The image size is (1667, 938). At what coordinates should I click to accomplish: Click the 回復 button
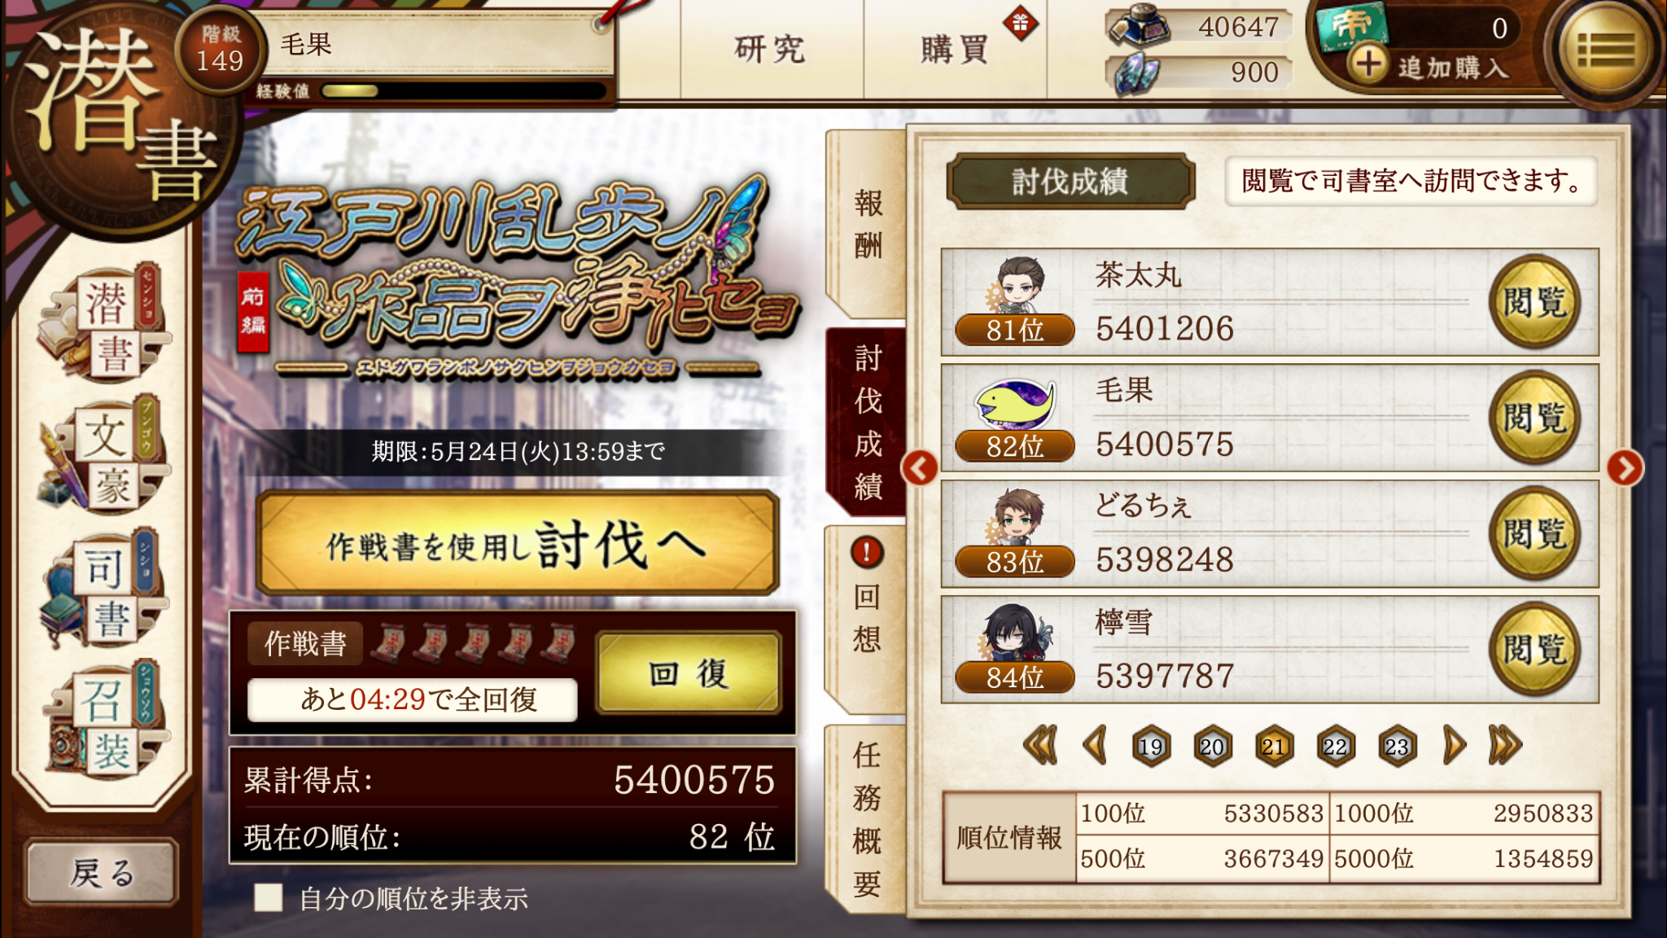689,673
